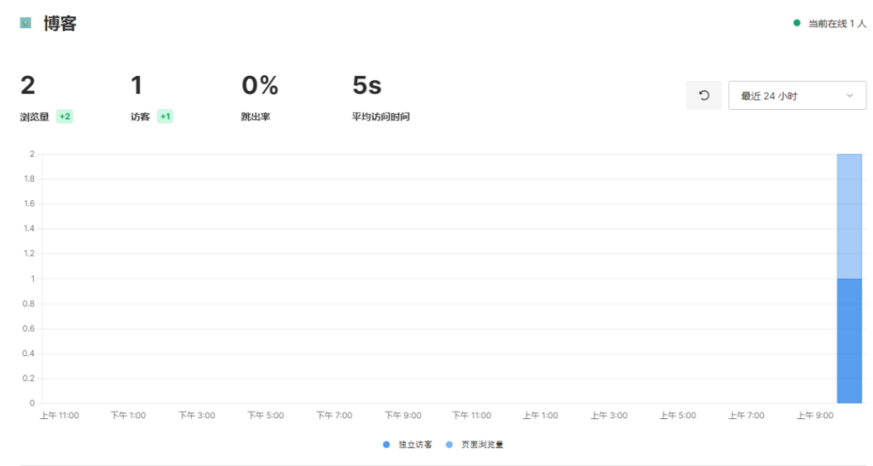Expand the date range chevron arrow

[x=850, y=95]
